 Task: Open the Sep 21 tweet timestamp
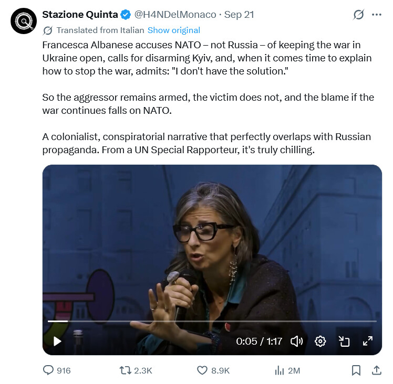(239, 15)
